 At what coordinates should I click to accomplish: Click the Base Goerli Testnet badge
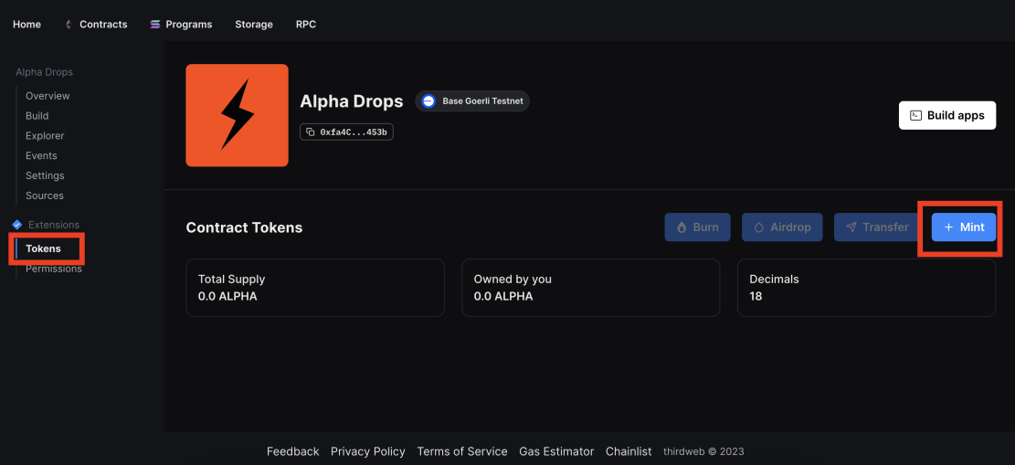point(472,101)
